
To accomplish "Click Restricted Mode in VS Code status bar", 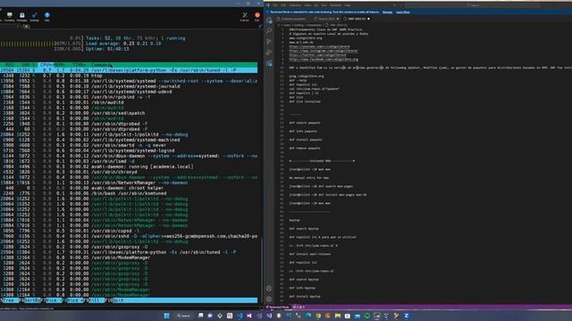I will (278, 307).
